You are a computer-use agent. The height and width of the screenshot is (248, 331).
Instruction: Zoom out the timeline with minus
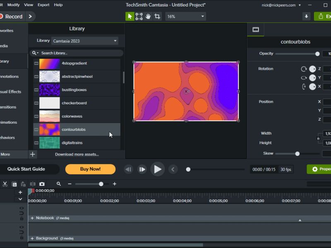tap(70, 184)
